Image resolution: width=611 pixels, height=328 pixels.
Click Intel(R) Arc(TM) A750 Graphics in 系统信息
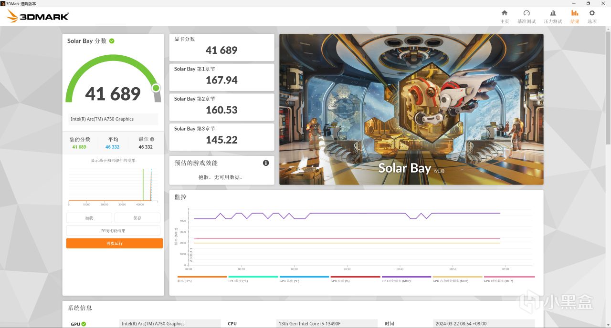click(x=169, y=324)
